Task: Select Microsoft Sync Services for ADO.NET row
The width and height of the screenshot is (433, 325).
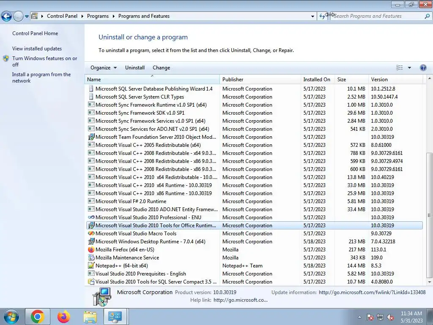Action: (254, 129)
